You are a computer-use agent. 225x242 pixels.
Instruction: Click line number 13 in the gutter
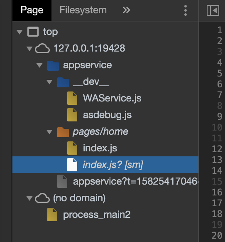[217, 160]
